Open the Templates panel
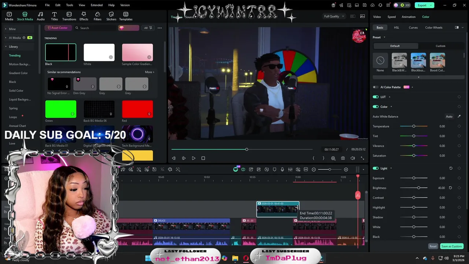The image size is (469, 264). (126, 16)
